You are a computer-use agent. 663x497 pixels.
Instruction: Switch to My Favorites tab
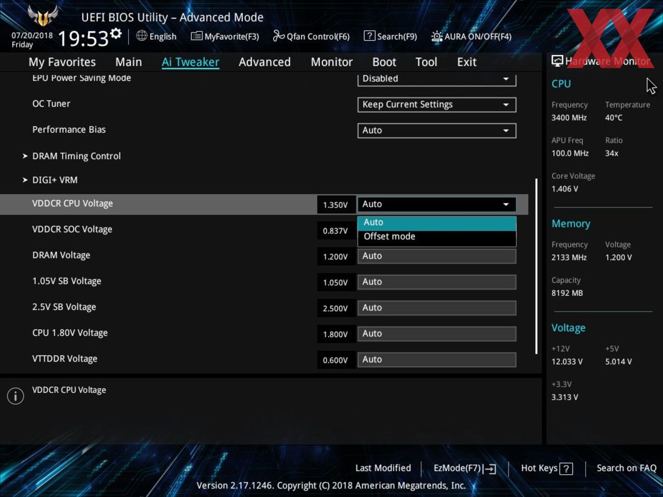click(x=62, y=62)
